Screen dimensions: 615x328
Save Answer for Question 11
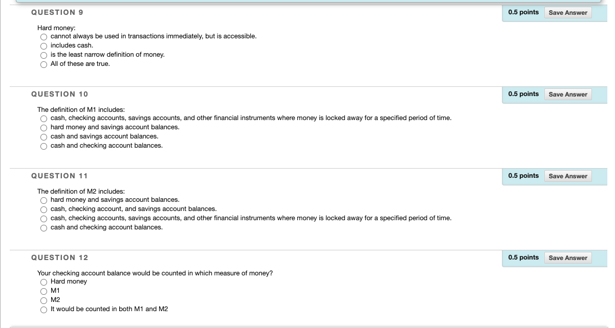pyautogui.click(x=568, y=176)
